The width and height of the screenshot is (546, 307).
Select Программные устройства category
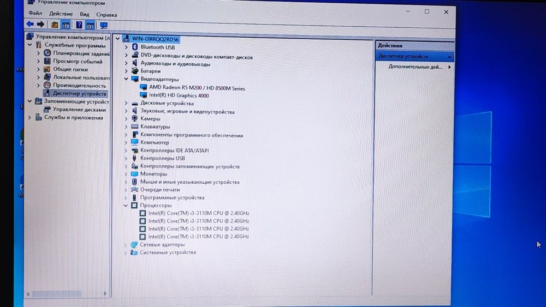pyautogui.click(x=172, y=197)
